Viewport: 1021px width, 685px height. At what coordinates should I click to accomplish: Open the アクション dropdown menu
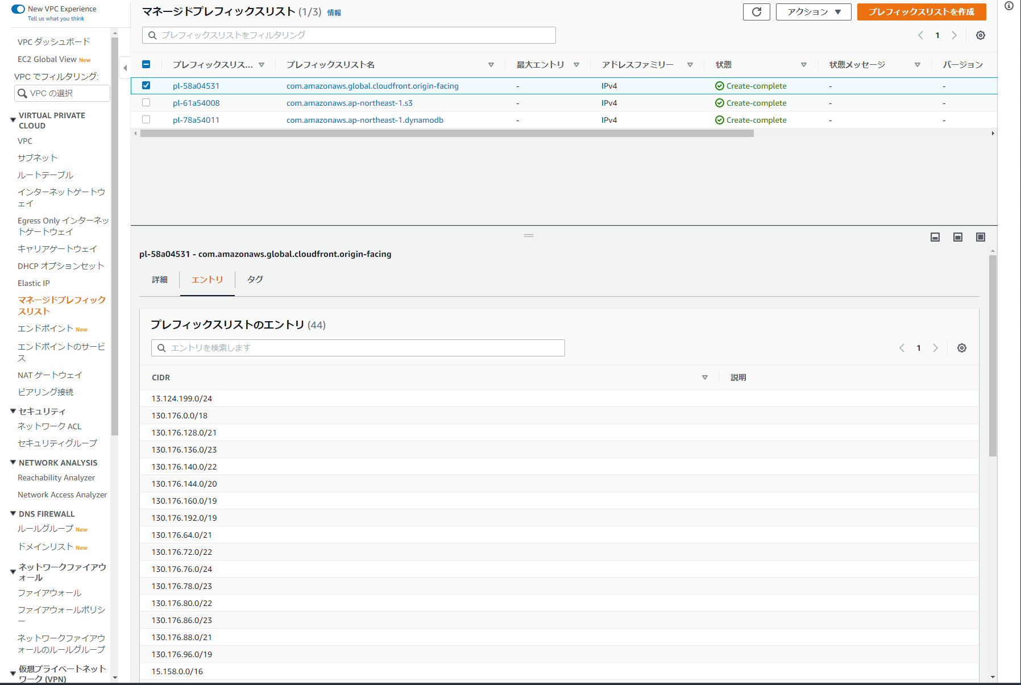[814, 12]
